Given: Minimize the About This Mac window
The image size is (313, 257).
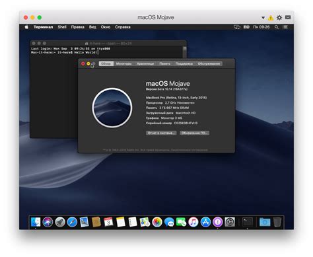Looking at the screenshot, I should (x=88, y=63).
